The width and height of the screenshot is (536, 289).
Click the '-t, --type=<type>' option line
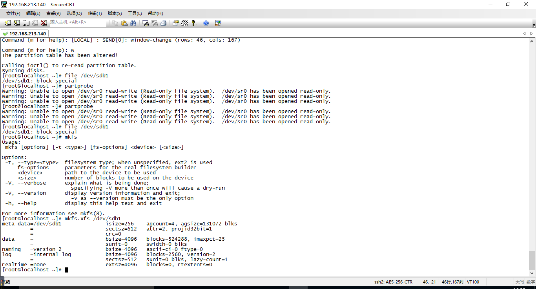click(x=108, y=163)
